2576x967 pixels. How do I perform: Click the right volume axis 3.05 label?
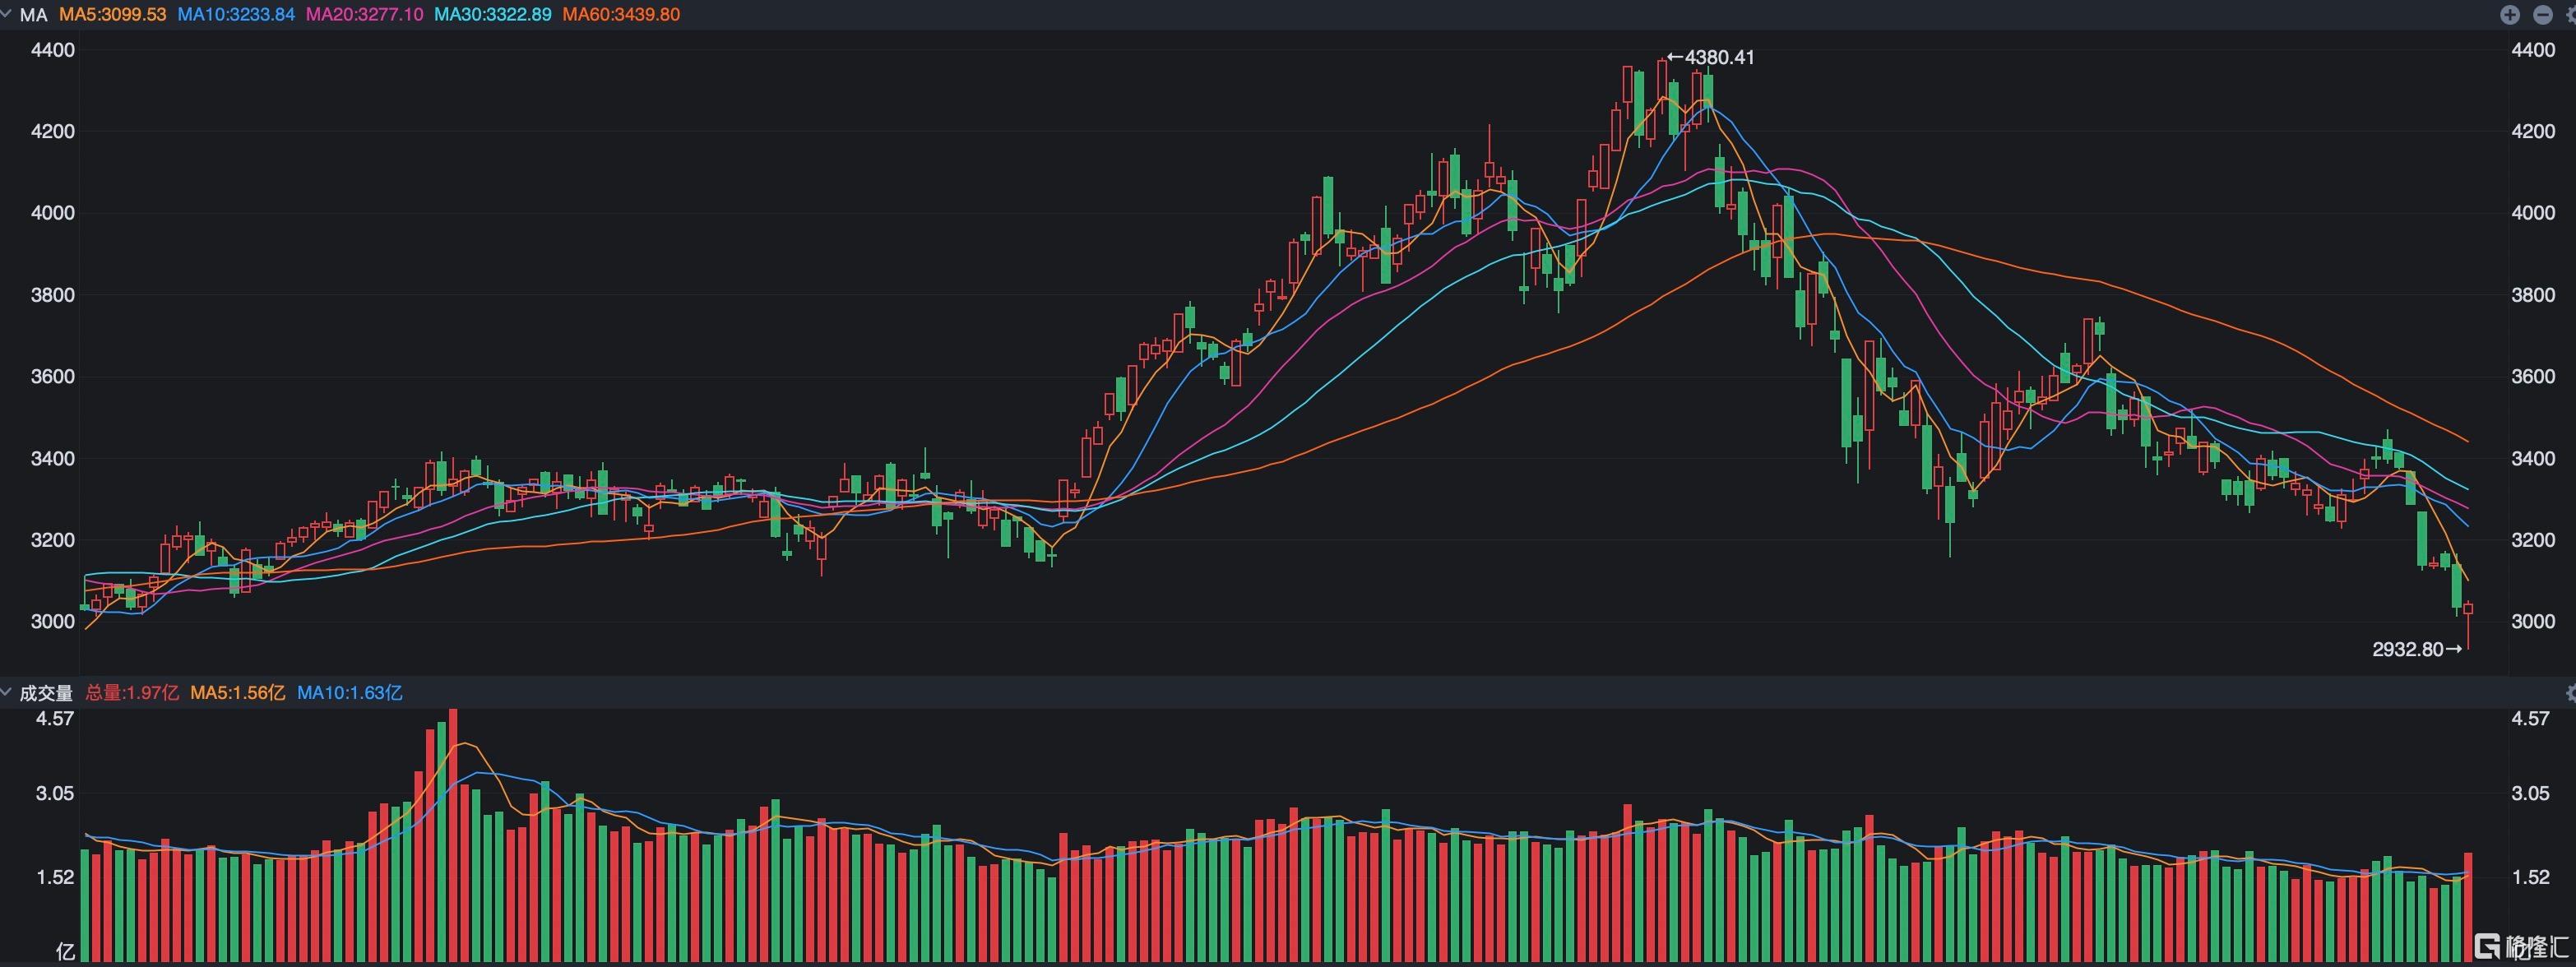click(x=2530, y=794)
